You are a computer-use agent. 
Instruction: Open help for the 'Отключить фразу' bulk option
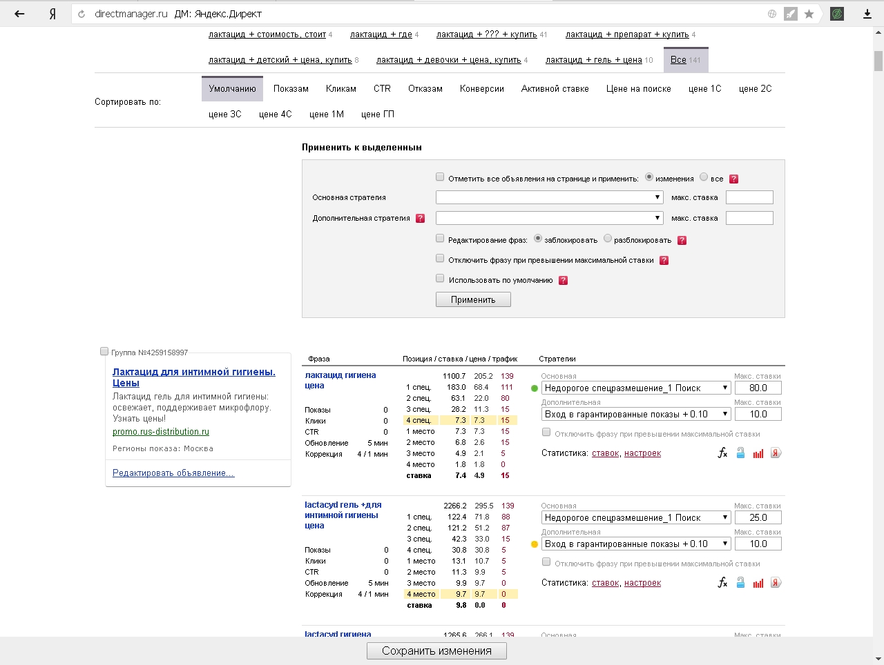(x=664, y=260)
